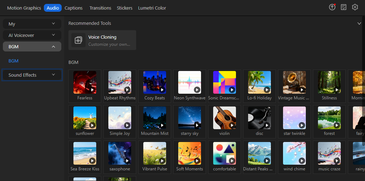
Task: Select the BGM subcategory link
Action: (14, 61)
